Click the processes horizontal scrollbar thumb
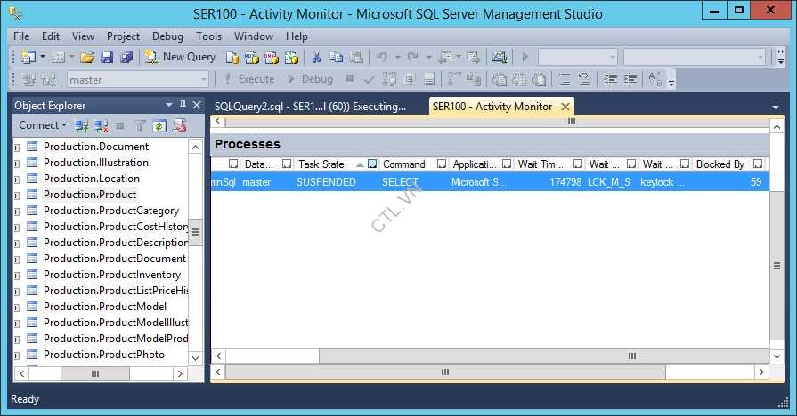This screenshot has height=416, width=797. (x=631, y=356)
